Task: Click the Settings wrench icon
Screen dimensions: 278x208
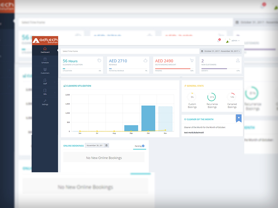Action: (45, 101)
